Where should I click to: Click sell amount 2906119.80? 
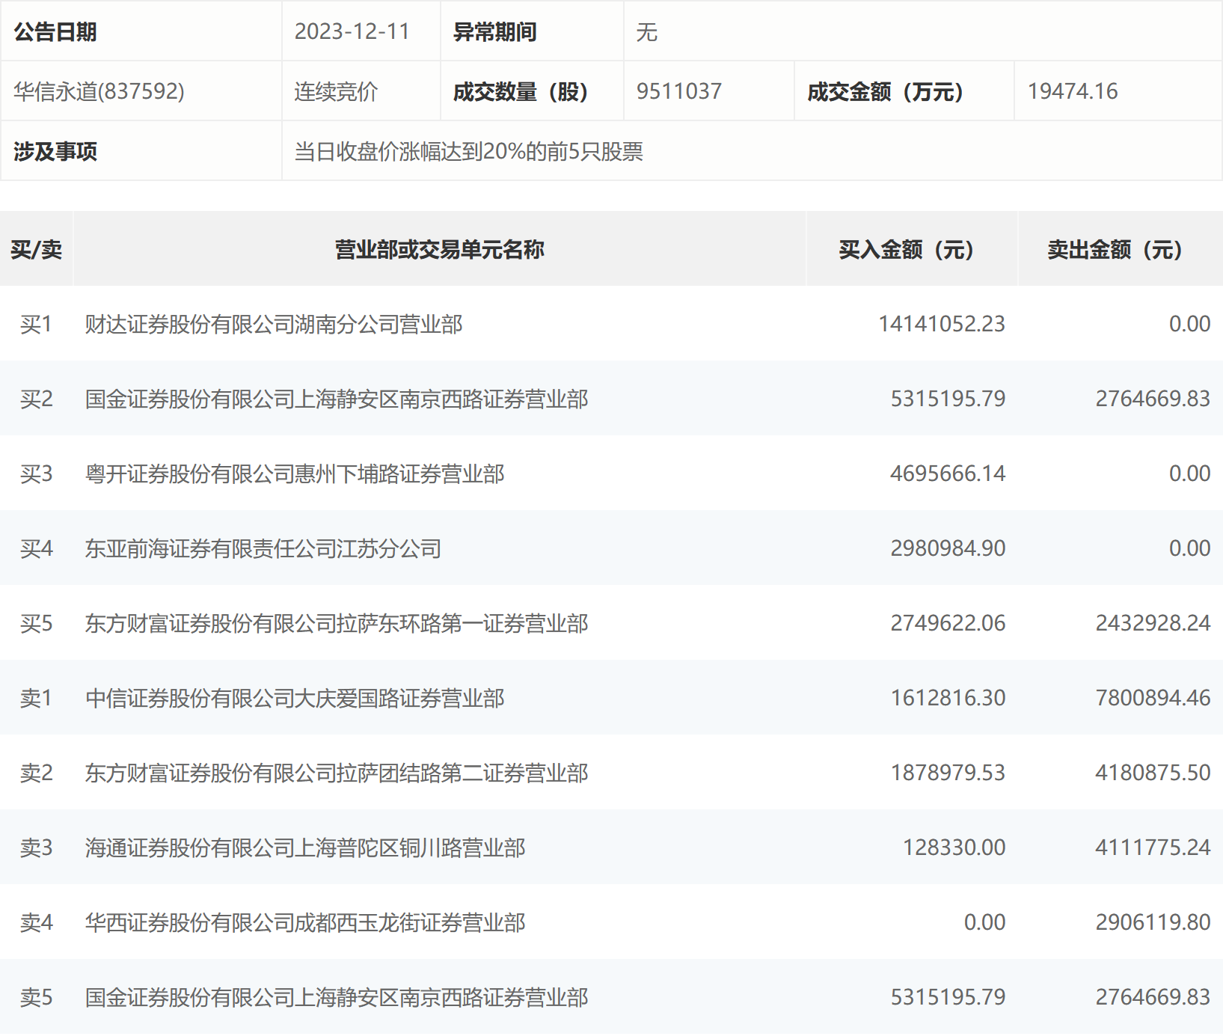[1153, 922]
